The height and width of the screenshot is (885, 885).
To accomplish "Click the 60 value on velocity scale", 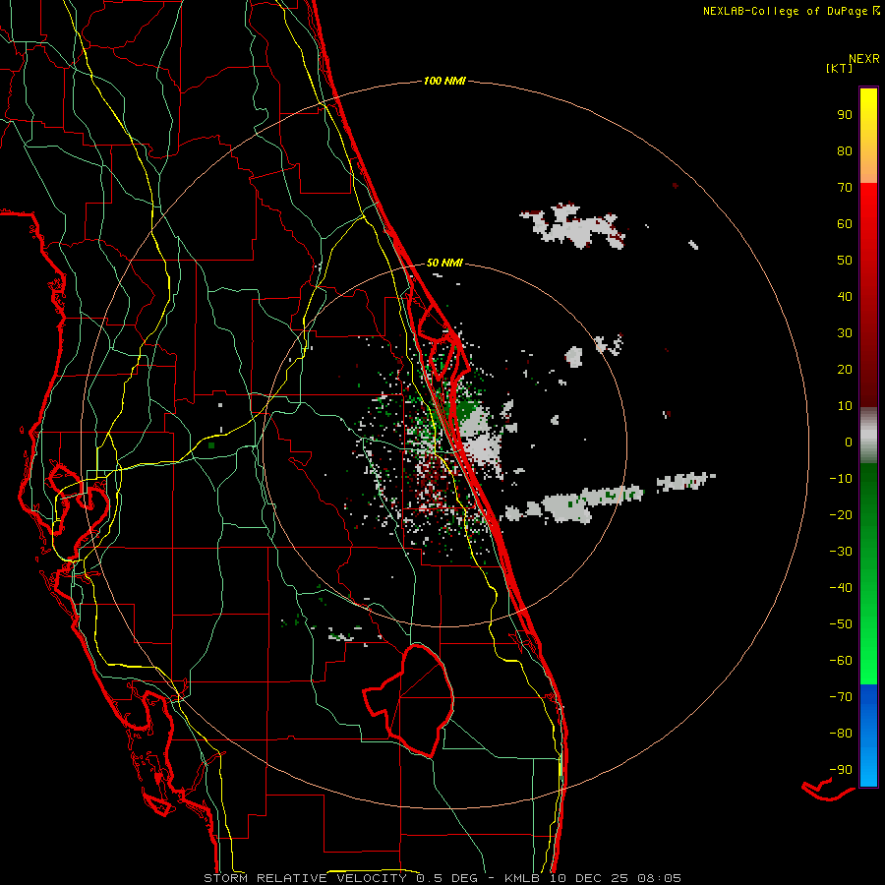I will [x=845, y=223].
